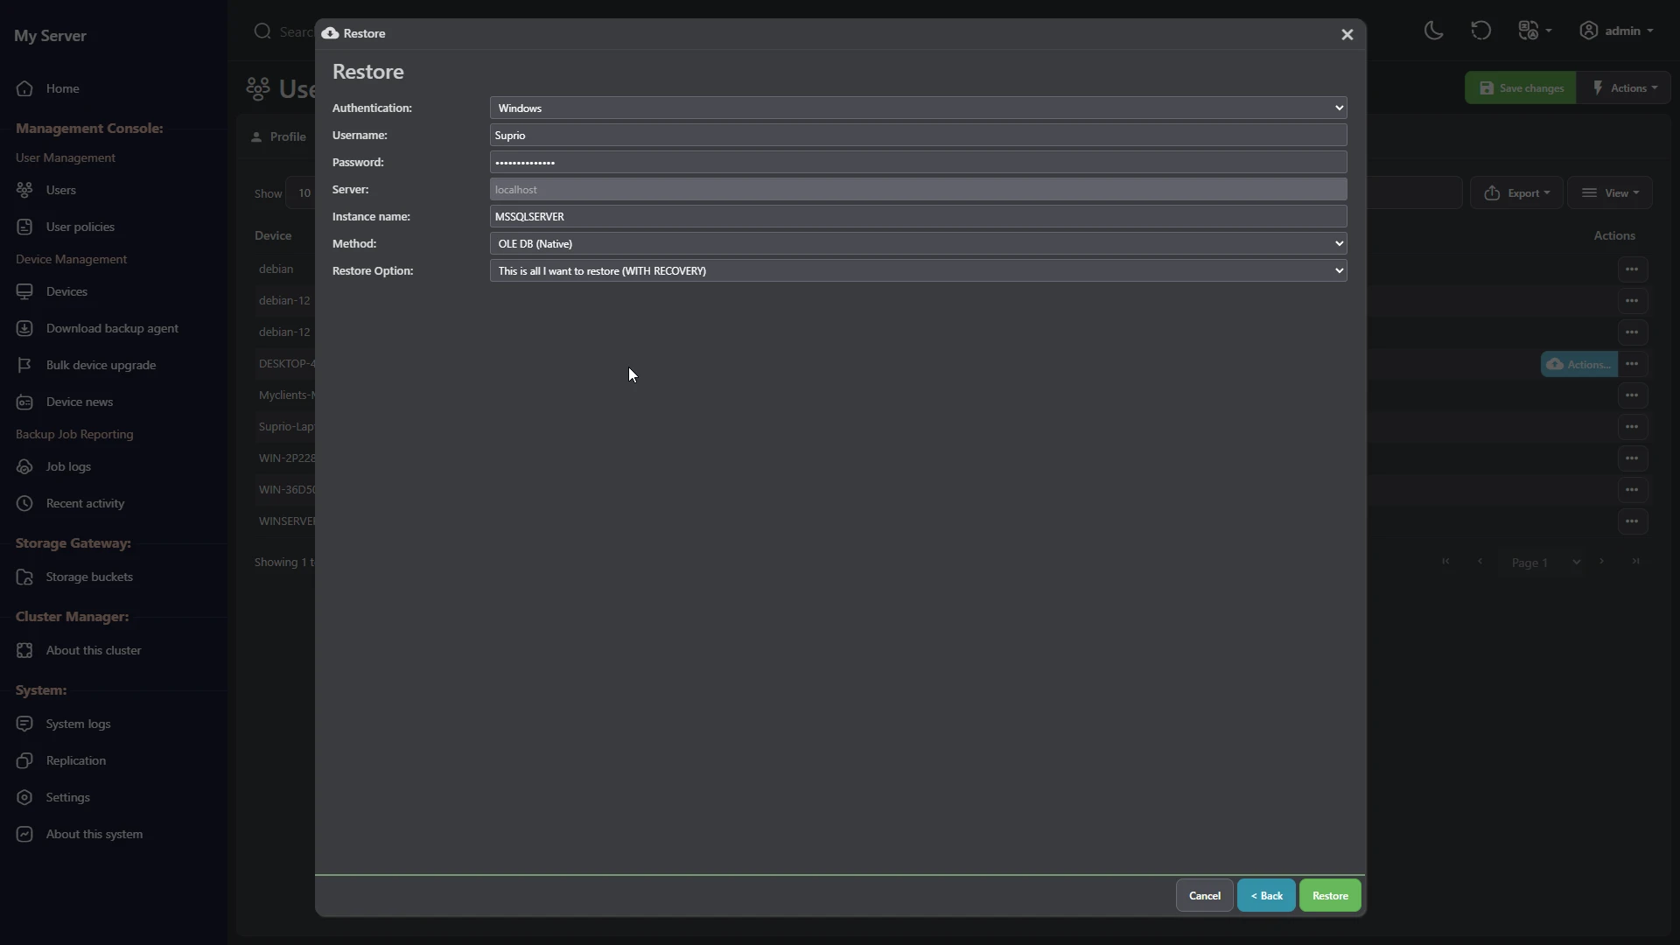Click the Back button
1680x945 pixels.
[1266, 895]
